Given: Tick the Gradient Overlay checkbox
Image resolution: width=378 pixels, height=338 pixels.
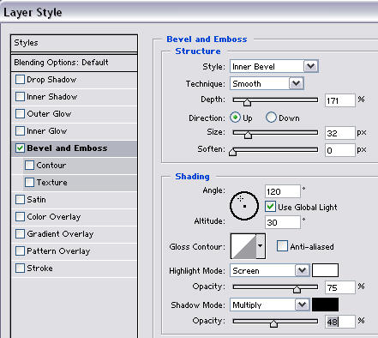Looking at the screenshot, I should pyautogui.click(x=20, y=234).
